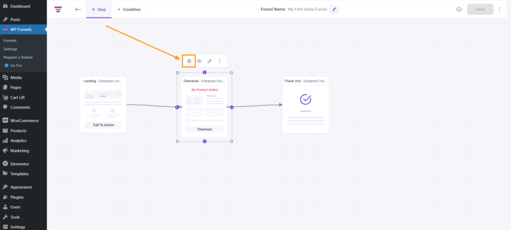The width and height of the screenshot is (511, 230).
Task: Click the Plugins plug icon
Action: point(5,197)
